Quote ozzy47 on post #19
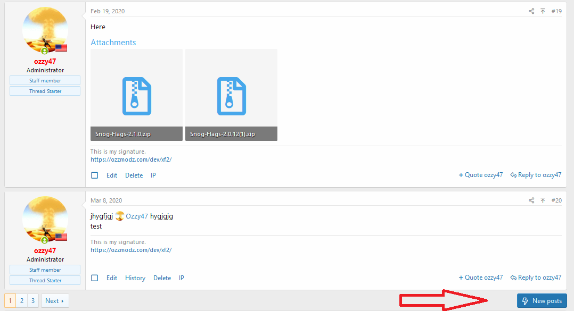This screenshot has width=574, height=311. pyautogui.click(x=481, y=175)
